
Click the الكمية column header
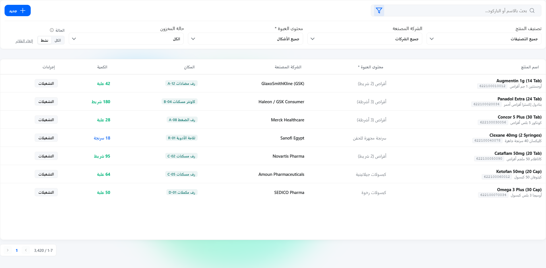click(x=102, y=67)
